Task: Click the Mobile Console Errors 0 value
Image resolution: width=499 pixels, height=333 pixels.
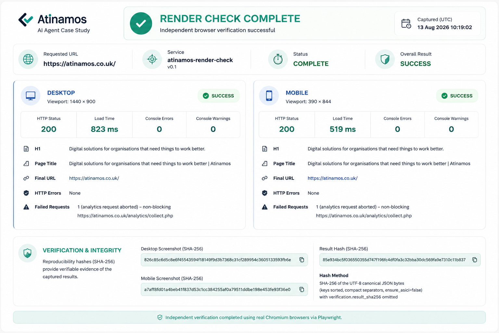Action: click(397, 129)
